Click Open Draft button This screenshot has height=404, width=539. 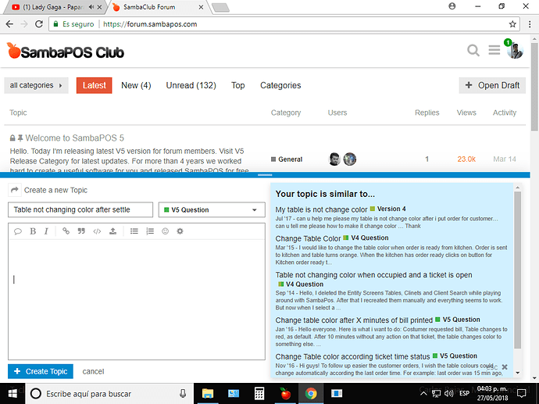492,85
